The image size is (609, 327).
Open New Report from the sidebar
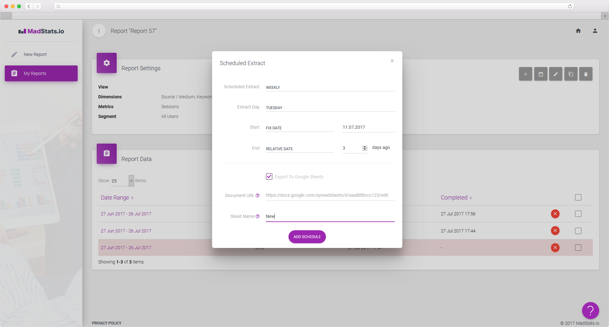tap(41, 54)
